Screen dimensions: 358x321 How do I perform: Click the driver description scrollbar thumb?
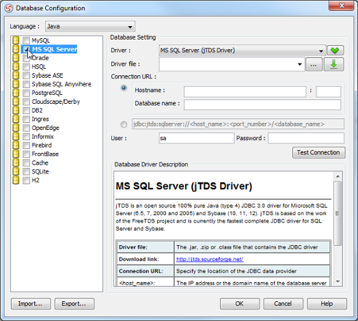click(x=338, y=214)
